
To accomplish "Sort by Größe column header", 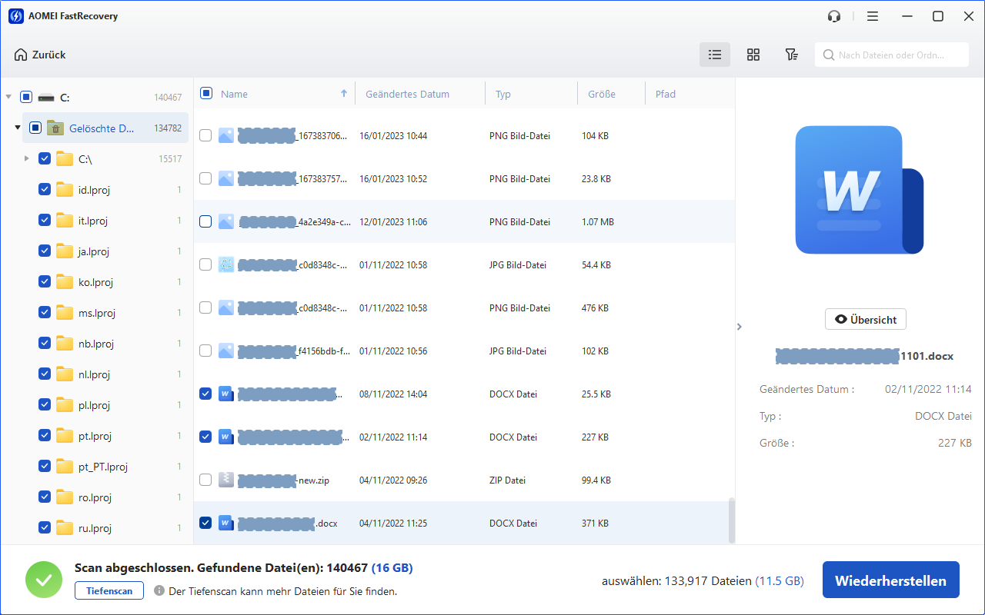I will (x=601, y=94).
